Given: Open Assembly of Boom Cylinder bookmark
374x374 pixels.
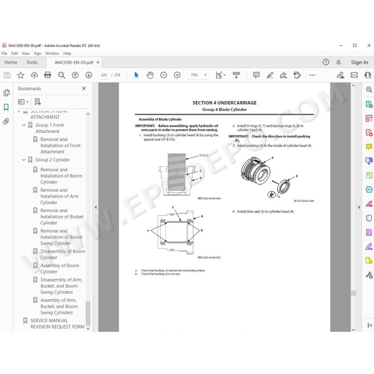Looking at the screenshot, I should click(x=60, y=269).
